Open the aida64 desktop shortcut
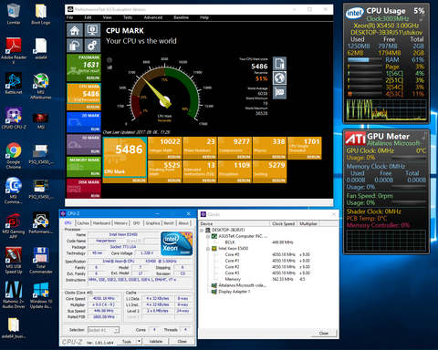This screenshot has height=350, width=438. click(41, 48)
